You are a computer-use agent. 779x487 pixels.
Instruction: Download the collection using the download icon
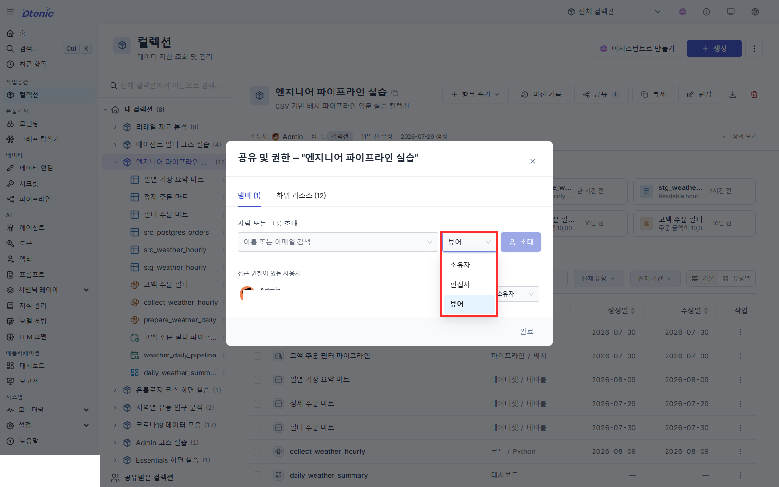point(733,94)
